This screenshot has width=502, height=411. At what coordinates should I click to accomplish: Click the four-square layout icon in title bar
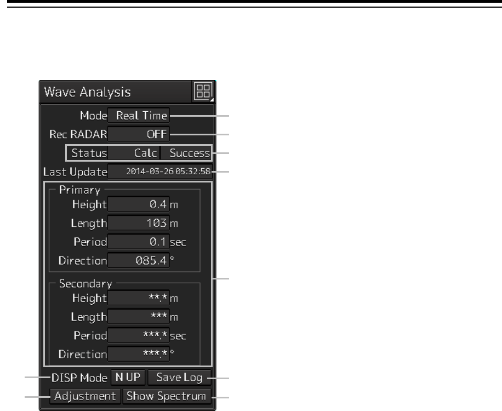[203, 91]
